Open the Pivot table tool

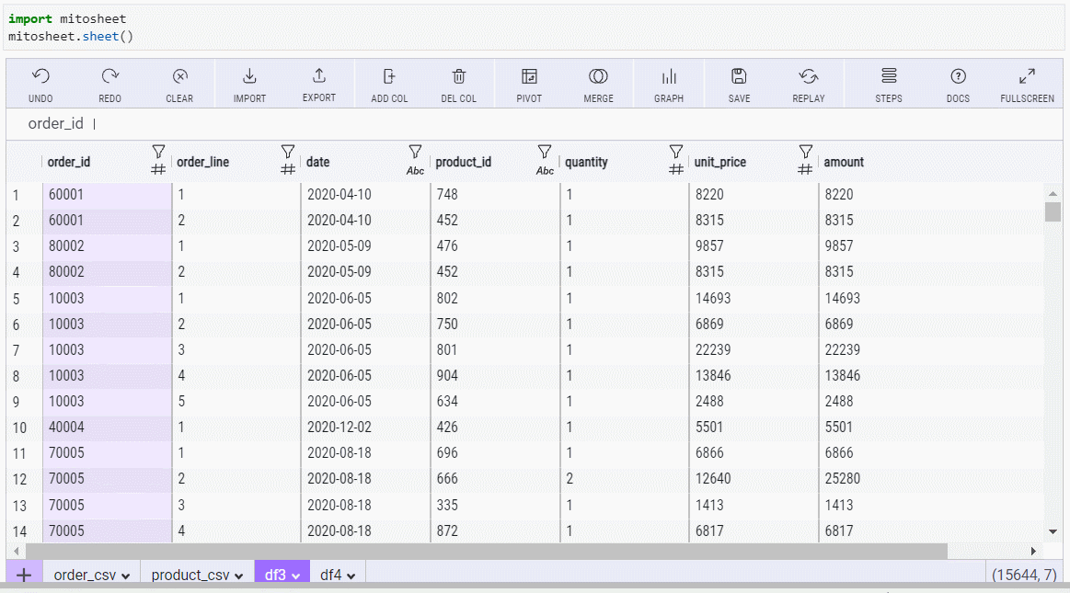(x=529, y=77)
